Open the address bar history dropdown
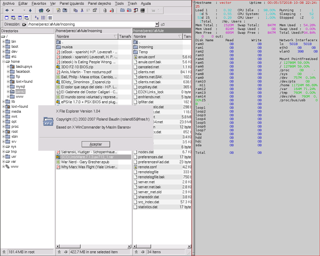Viewport: 320px width, 256px height. coord(157,24)
